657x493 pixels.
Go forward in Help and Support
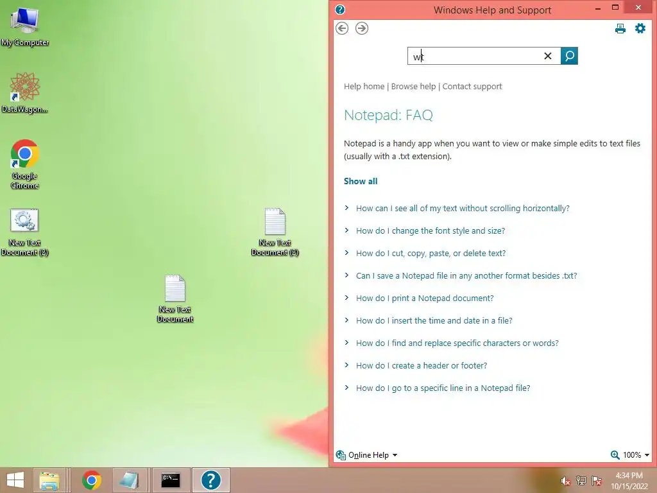coord(362,28)
